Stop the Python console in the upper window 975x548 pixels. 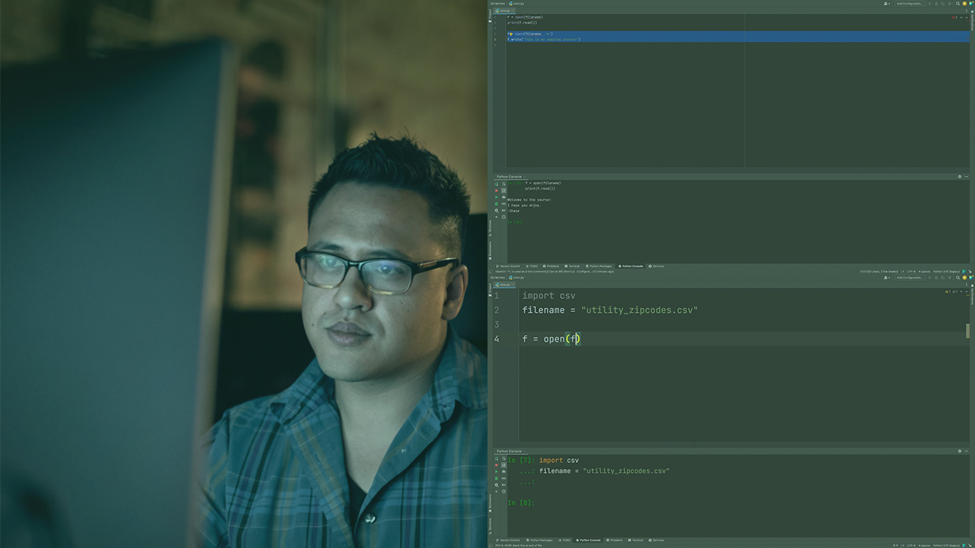click(x=497, y=190)
